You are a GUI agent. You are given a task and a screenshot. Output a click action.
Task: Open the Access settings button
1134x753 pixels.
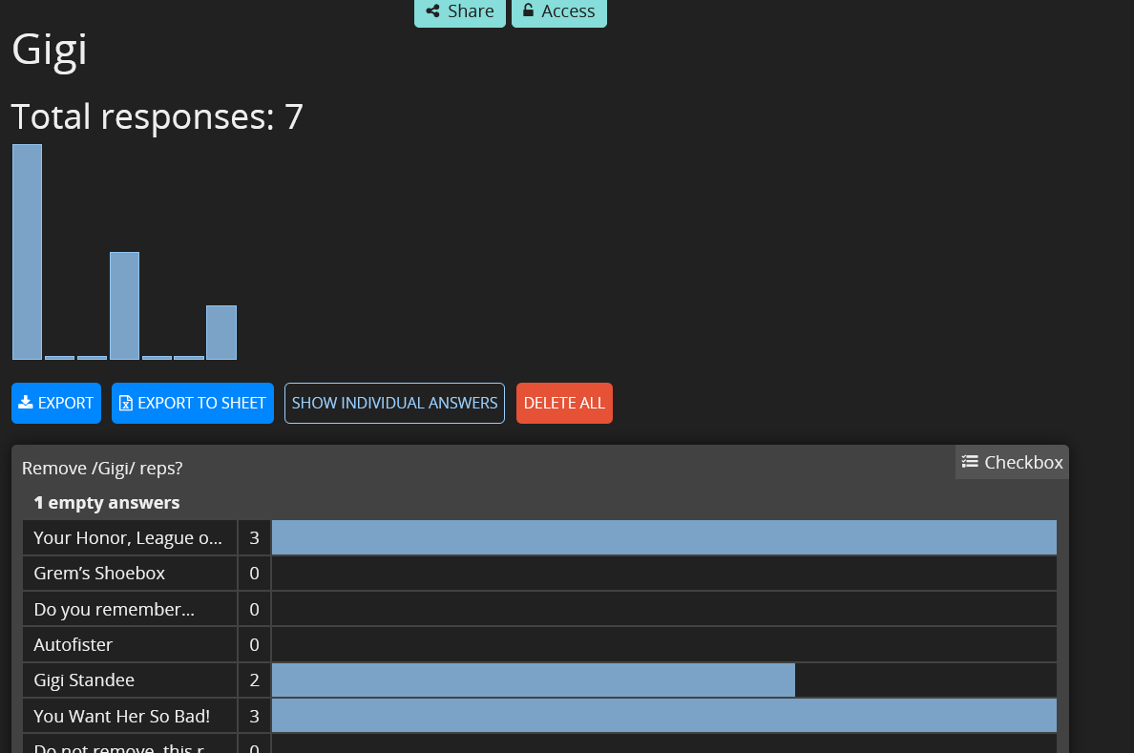click(x=559, y=11)
